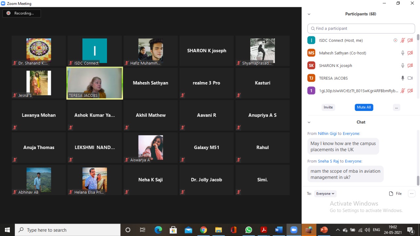Image resolution: width=420 pixels, height=236 pixels.
Task: Click TERESA JACOBS microphone icon in list
Action: click(403, 78)
